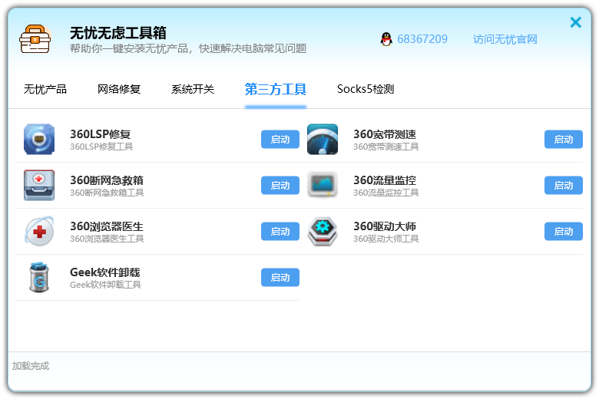
Task: Click the Geek软件卸载工具 description text
Action: pyautogui.click(x=105, y=285)
